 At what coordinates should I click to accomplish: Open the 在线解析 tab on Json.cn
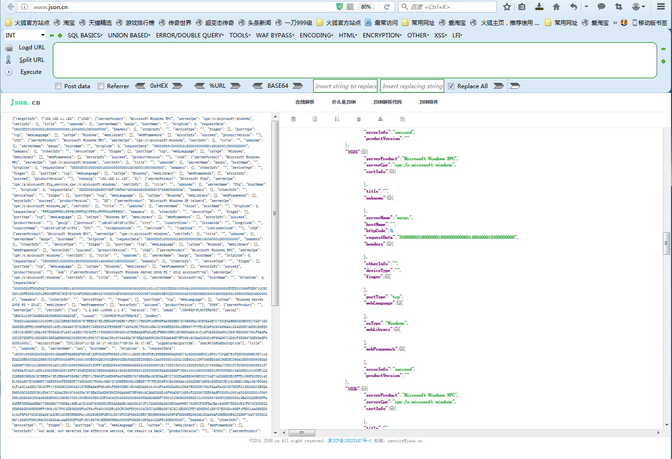(305, 102)
